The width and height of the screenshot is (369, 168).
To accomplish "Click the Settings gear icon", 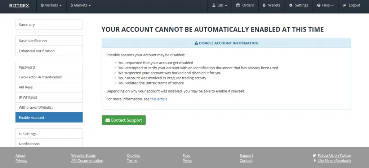I will [291, 5].
